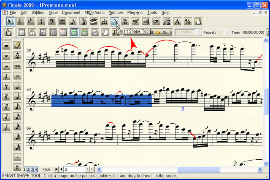Select the Repeat tool
The width and height of the screenshot is (270, 180).
point(146,22)
